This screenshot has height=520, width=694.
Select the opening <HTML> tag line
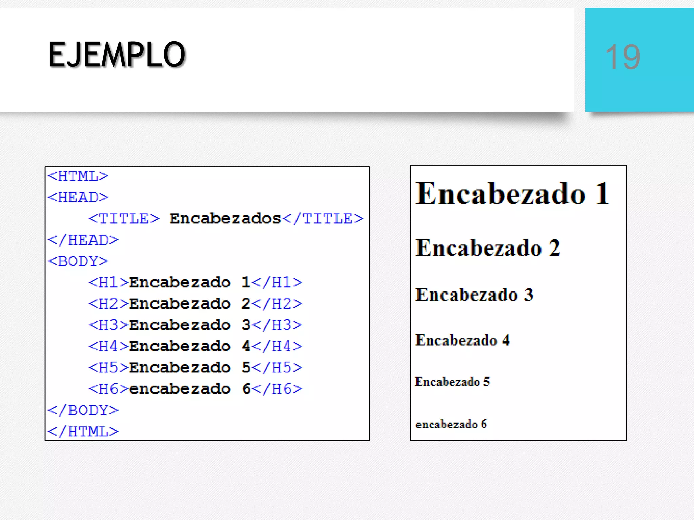[x=78, y=176]
